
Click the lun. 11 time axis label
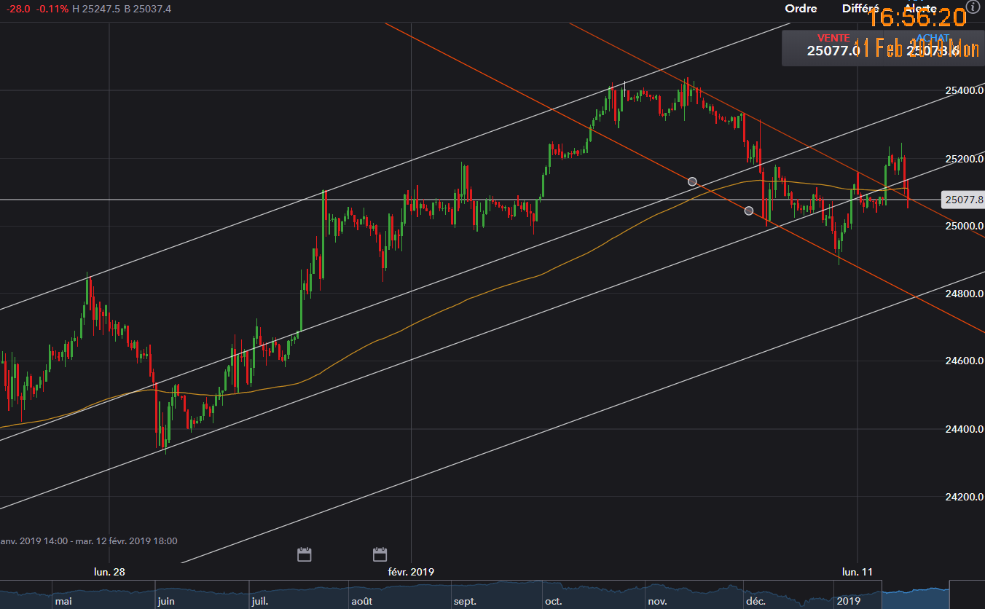coord(858,572)
